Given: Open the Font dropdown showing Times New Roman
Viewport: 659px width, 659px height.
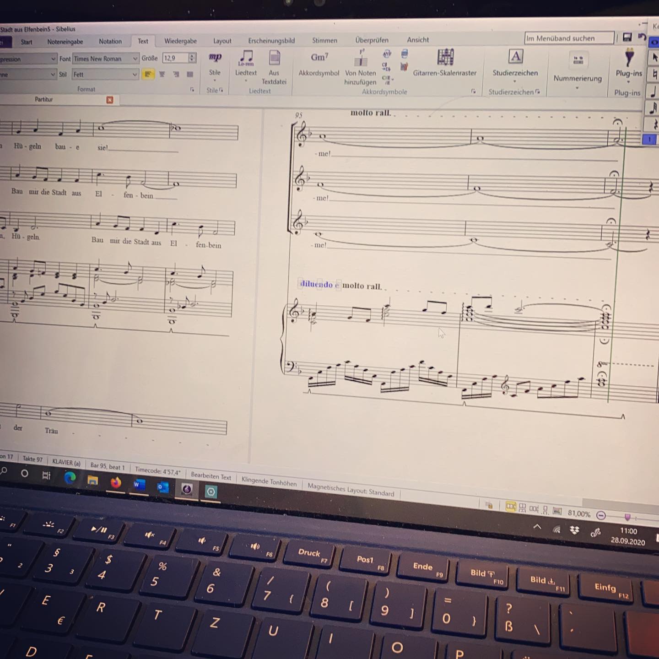Looking at the screenshot, I should pyautogui.click(x=105, y=59).
